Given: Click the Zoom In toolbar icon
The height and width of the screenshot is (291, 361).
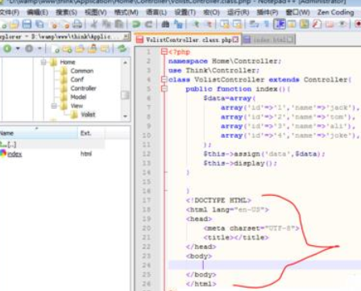Looking at the screenshot, I should [197, 24].
